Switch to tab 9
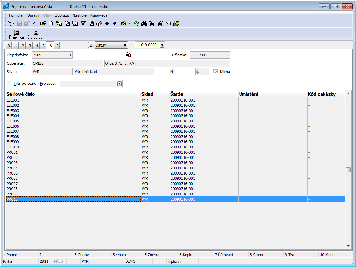 (57, 46)
